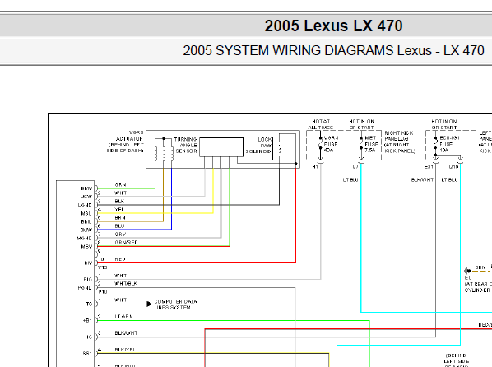
Task: Click the 'WHT/BLK' wire label
Action: [126, 283]
